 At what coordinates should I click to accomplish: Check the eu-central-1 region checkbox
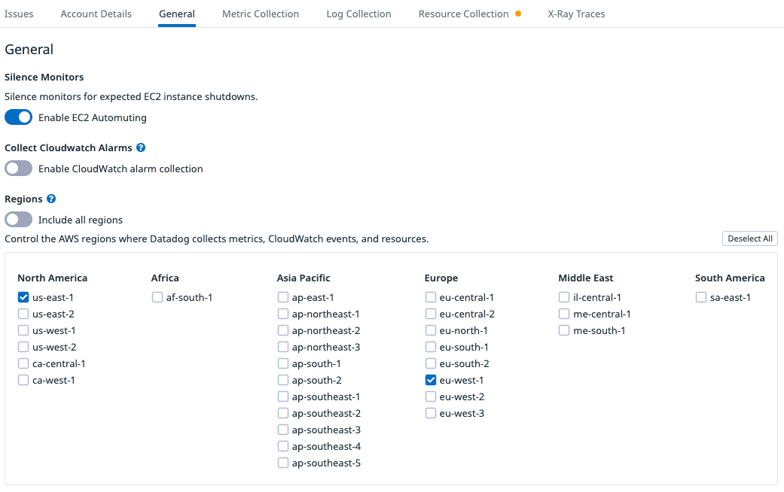click(x=431, y=297)
